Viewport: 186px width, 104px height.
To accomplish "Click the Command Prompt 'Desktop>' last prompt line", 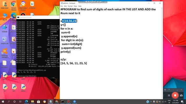I will (26, 76).
